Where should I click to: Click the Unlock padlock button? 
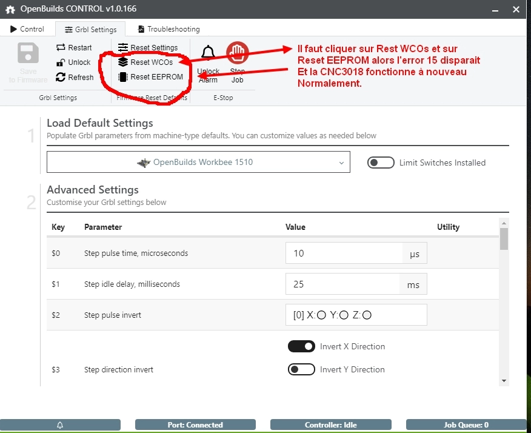(73, 62)
